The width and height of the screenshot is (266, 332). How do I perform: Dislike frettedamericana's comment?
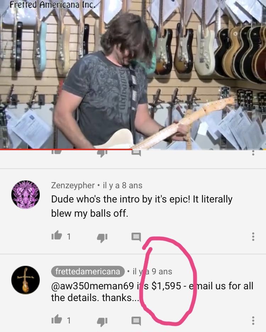102,321
